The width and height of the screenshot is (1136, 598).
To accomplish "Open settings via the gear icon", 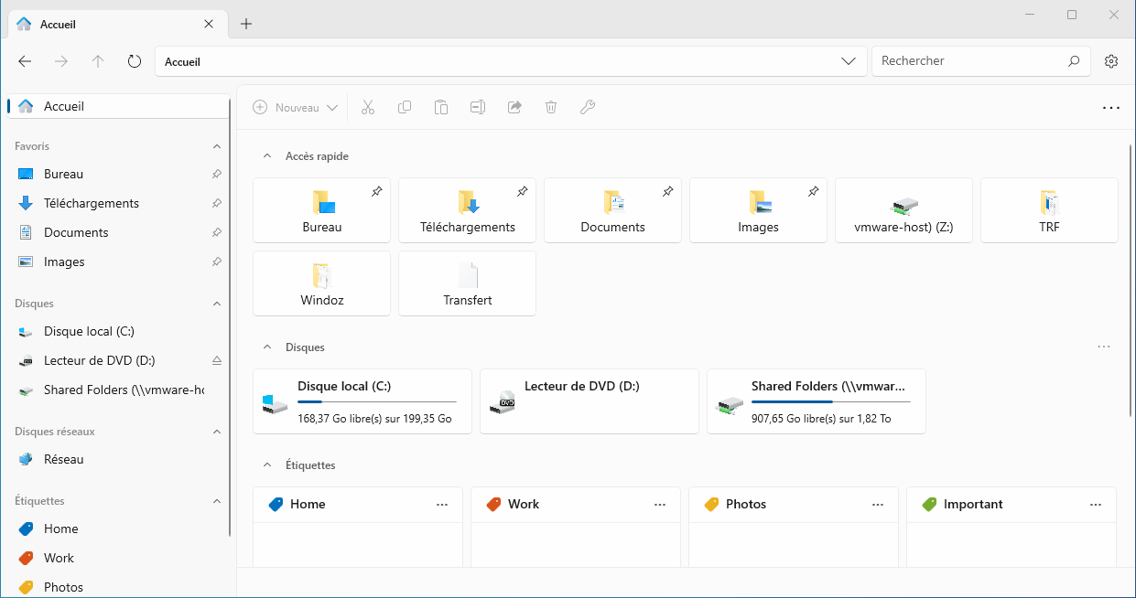I will [x=1111, y=61].
